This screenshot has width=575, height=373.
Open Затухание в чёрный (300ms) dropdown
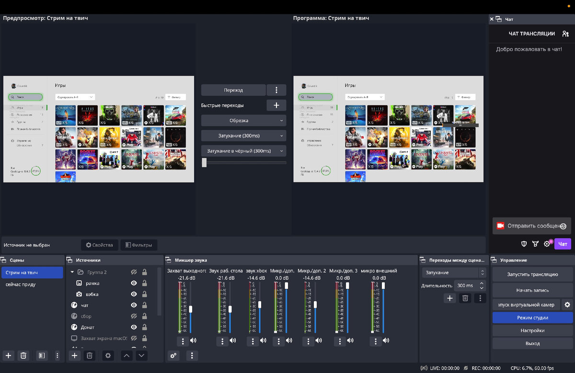tap(243, 151)
